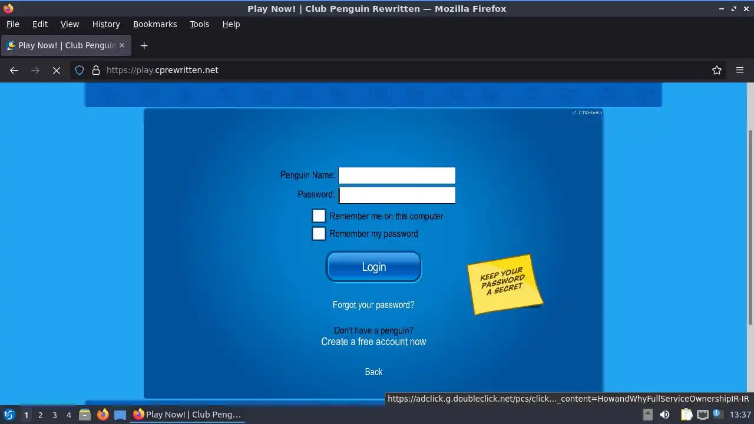Click the network tray icon
The width and height of the screenshot is (754, 424).
tap(703, 415)
